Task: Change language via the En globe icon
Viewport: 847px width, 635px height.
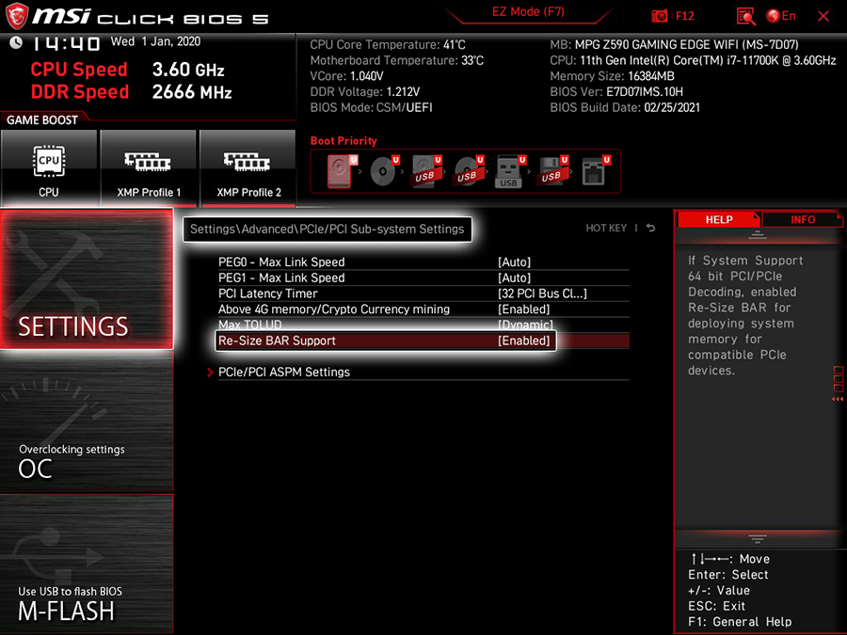Action: click(781, 16)
